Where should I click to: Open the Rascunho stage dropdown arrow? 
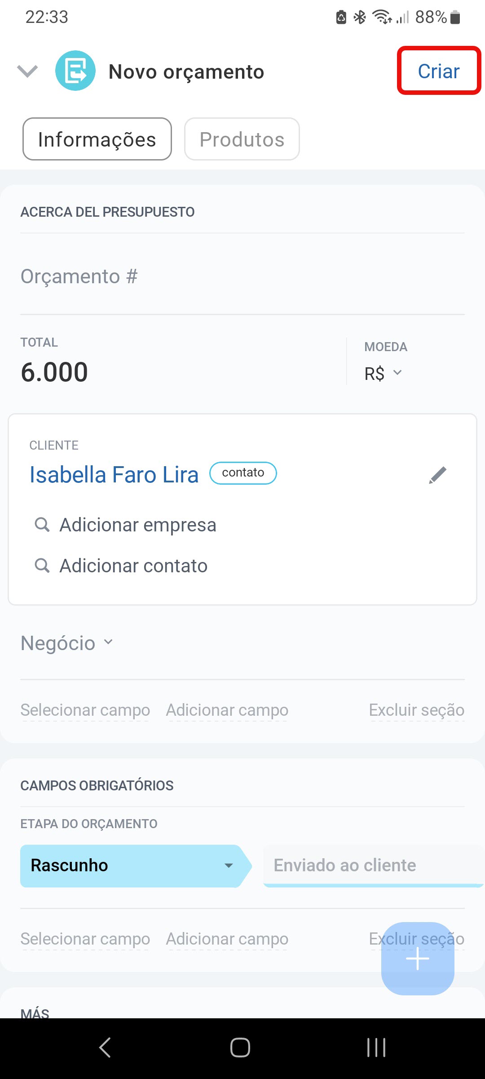click(229, 865)
